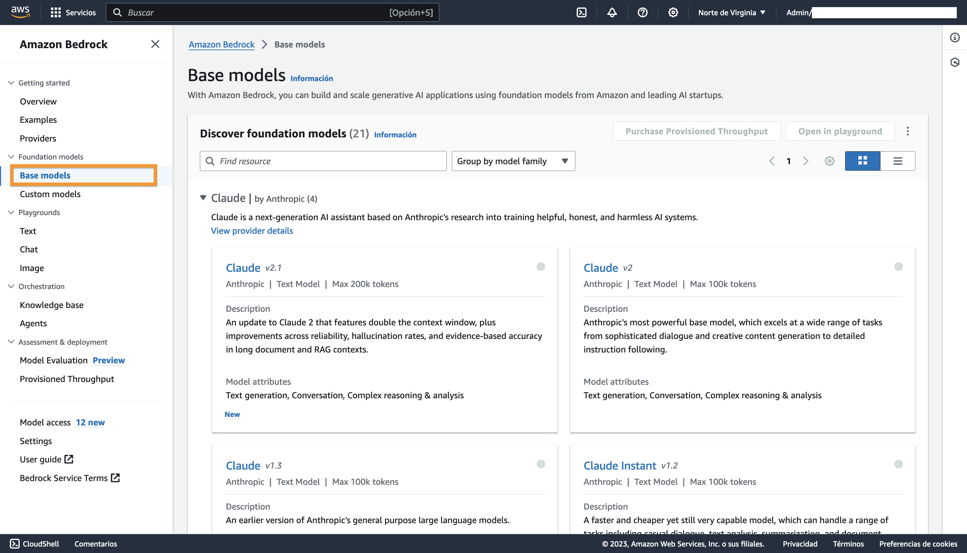This screenshot has height=553, width=967.
Task: Switch to list table view
Action: click(897, 161)
